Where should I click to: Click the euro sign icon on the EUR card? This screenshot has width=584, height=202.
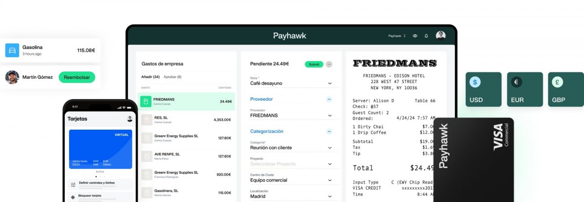coord(516,82)
